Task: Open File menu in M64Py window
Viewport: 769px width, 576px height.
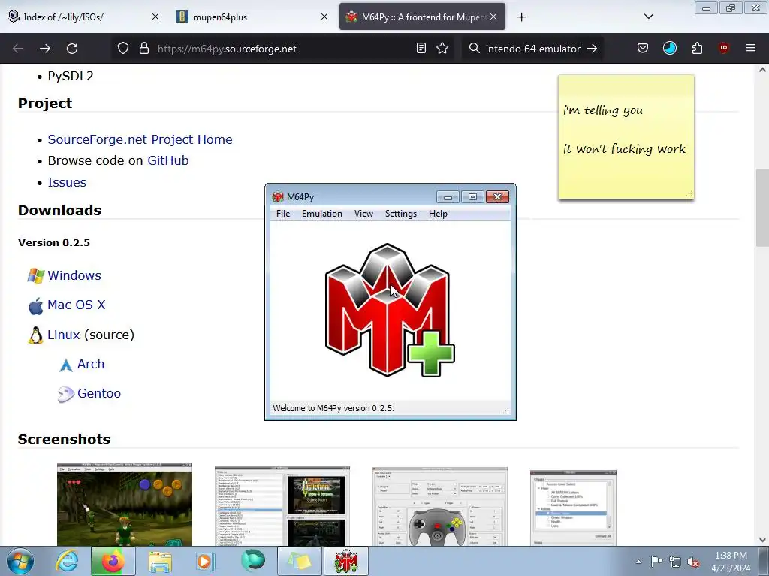Action: tap(283, 214)
